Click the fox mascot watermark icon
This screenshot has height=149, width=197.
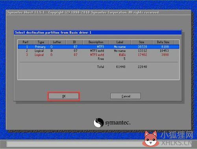(151, 139)
